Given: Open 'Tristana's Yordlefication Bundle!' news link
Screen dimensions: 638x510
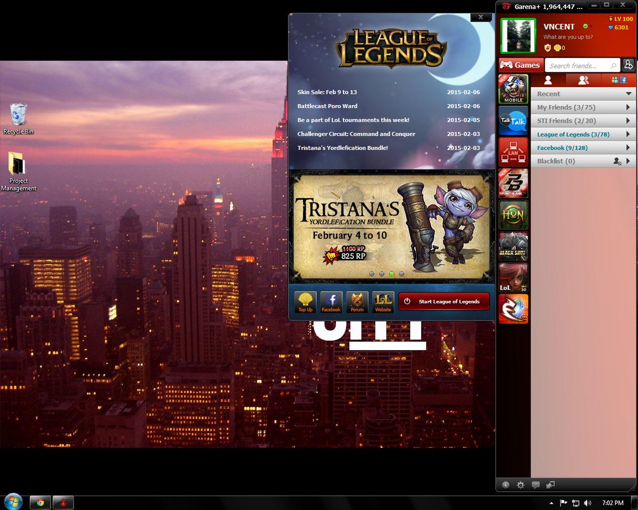Looking at the screenshot, I should pyautogui.click(x=342, y=148).
